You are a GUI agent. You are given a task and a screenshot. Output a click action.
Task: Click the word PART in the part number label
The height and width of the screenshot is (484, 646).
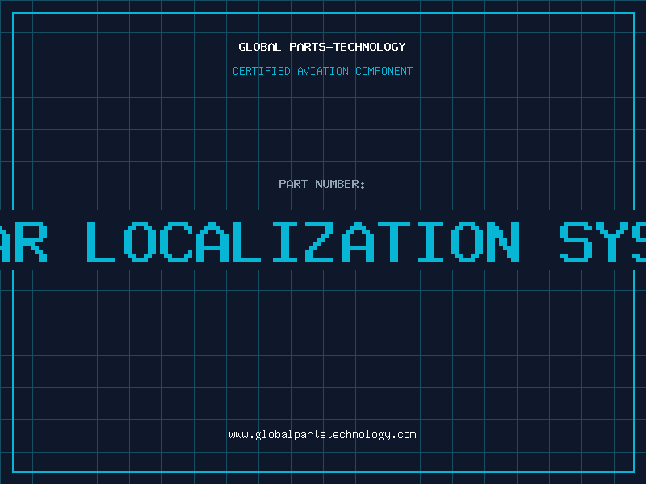tap(293, 184)
